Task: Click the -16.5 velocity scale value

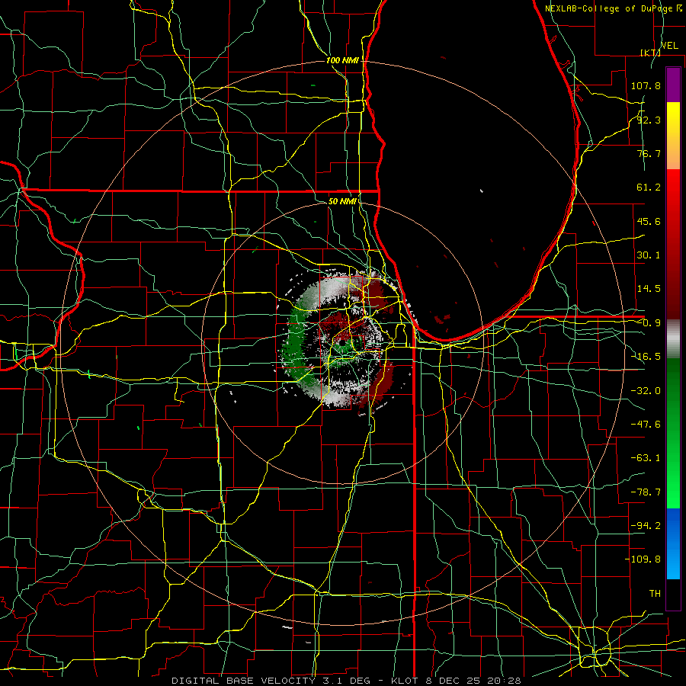Action: pos(646,357)
